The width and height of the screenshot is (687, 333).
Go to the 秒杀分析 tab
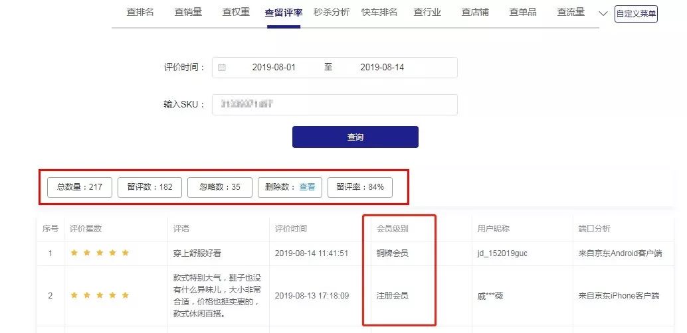click(332, 12)
